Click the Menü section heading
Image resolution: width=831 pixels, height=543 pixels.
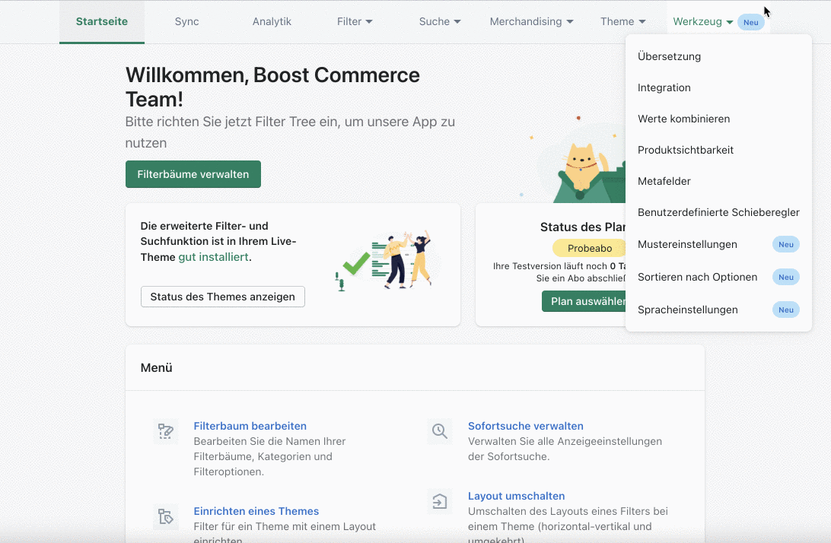point(156,367)
